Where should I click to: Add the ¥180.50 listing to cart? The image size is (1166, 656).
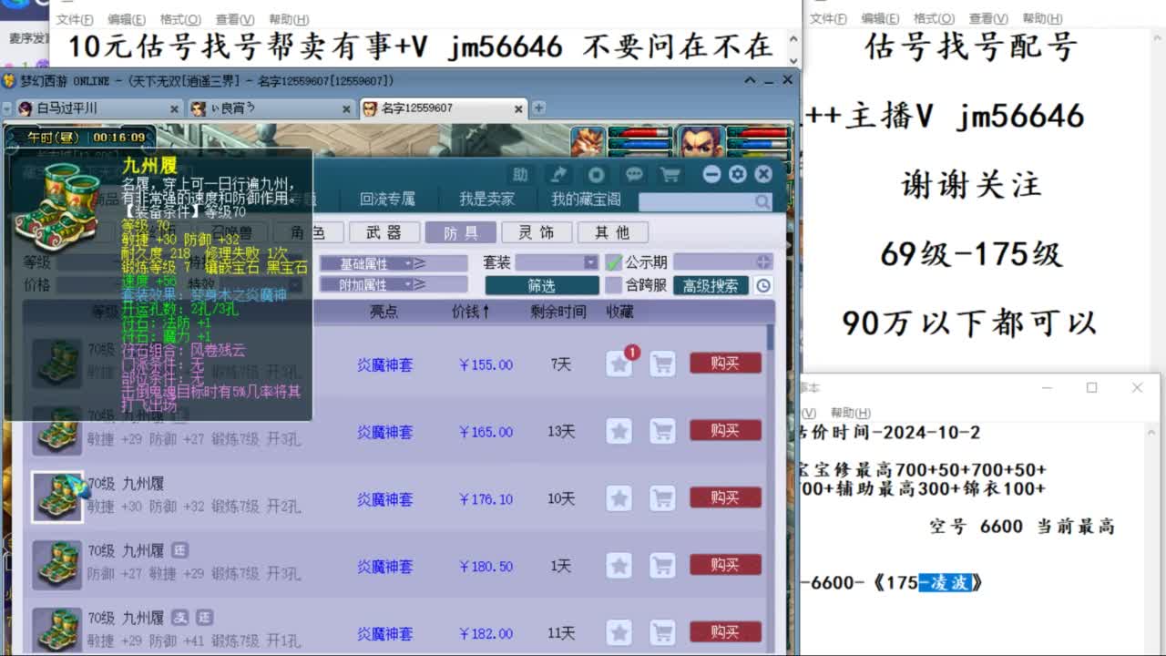(x=663, y=566)
